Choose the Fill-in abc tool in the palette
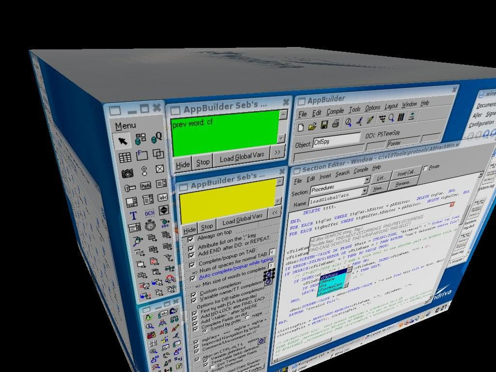The height and width of the screenshot is (372, 496). coord(162,198)
